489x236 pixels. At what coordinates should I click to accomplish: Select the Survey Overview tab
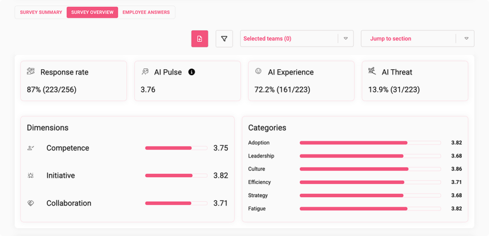click(92, 12)
